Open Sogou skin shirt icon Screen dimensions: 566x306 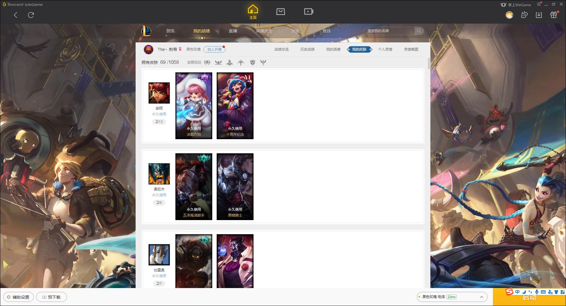click(556, 292)
